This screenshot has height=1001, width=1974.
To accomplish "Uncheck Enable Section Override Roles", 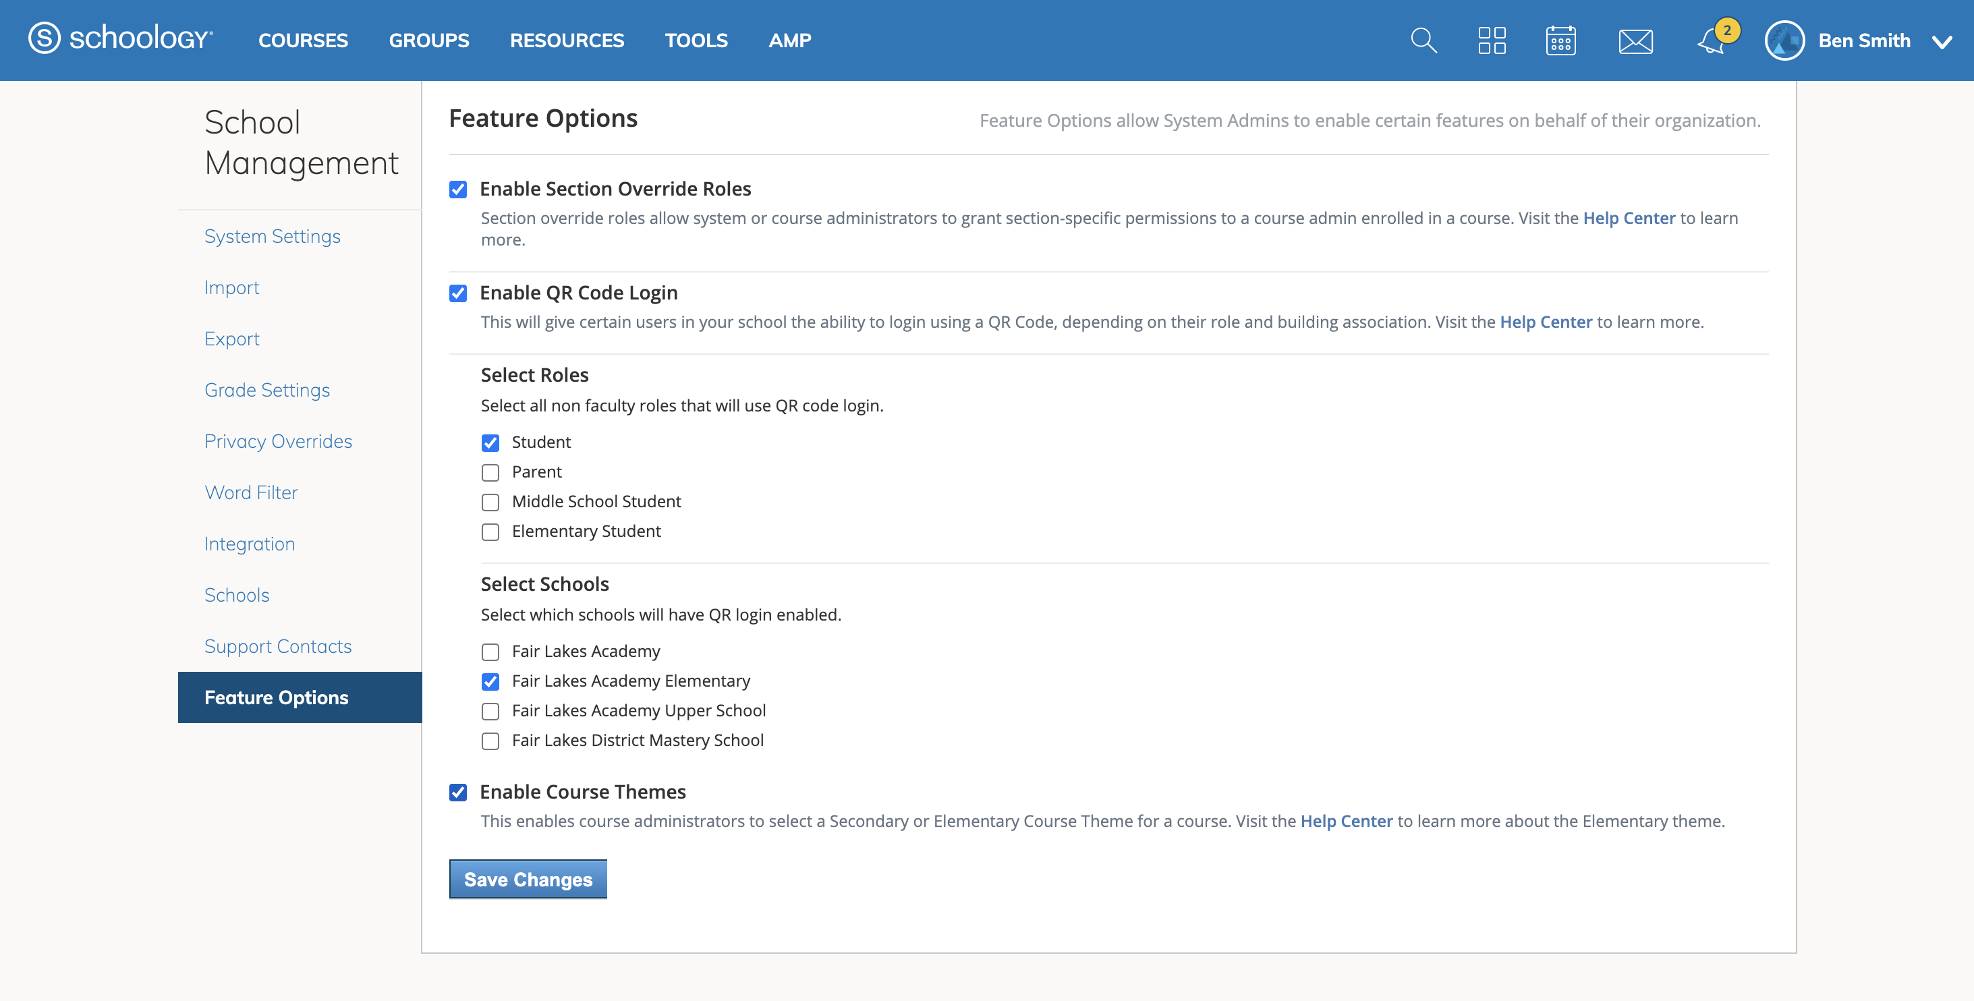I will click(x=458, y=190).
